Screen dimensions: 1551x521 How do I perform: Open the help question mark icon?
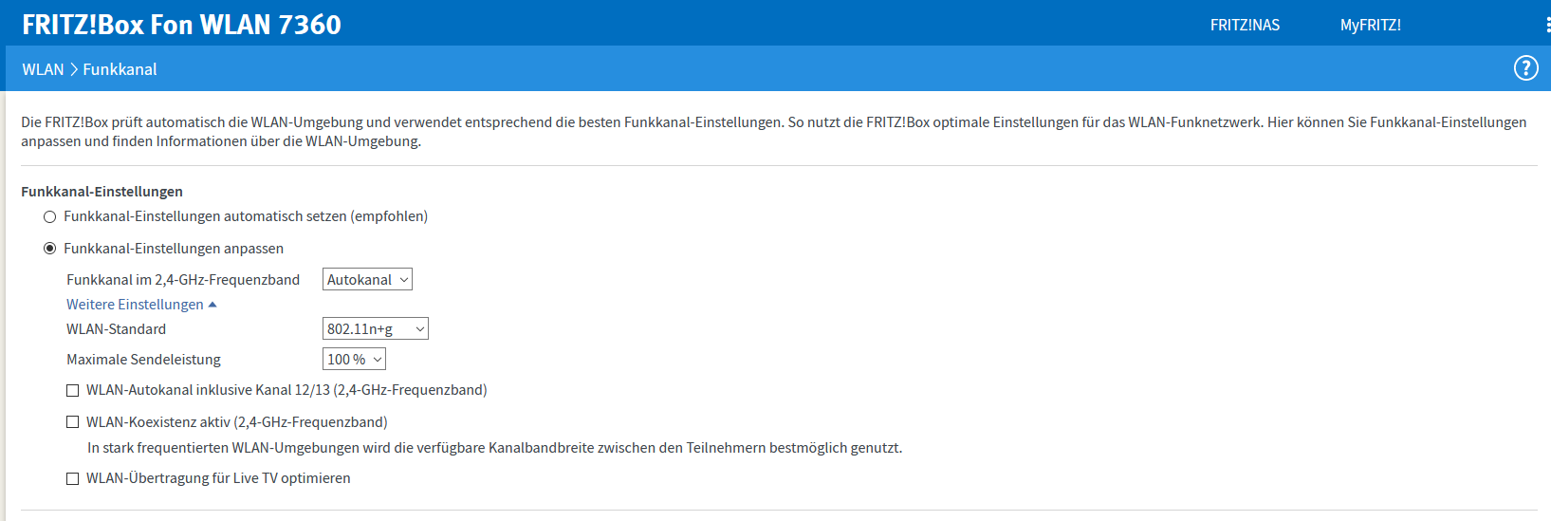click(1525, 68)
